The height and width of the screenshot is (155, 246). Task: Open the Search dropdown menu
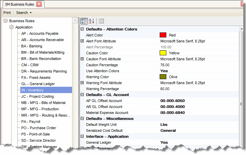pos(24,13)
